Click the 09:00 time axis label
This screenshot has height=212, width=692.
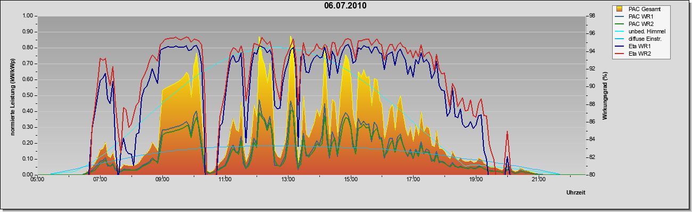162,180
